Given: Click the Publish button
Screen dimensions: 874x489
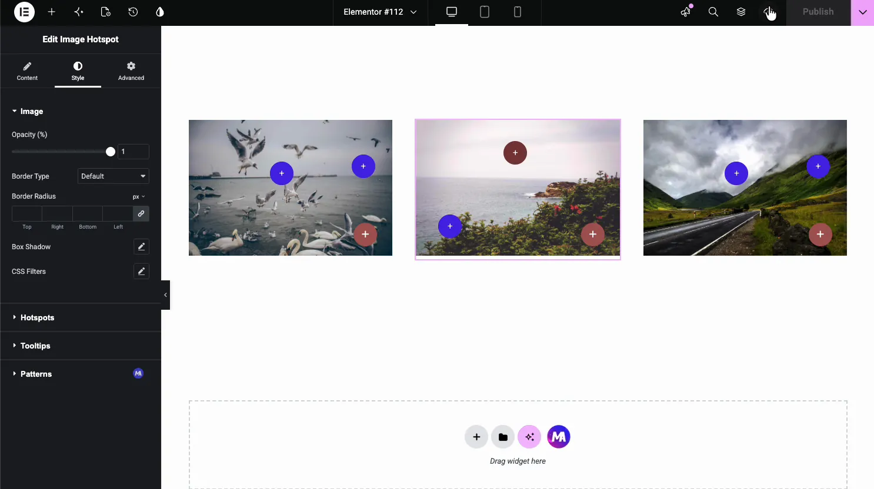Looking at the screenshot, I should point(818,12).
